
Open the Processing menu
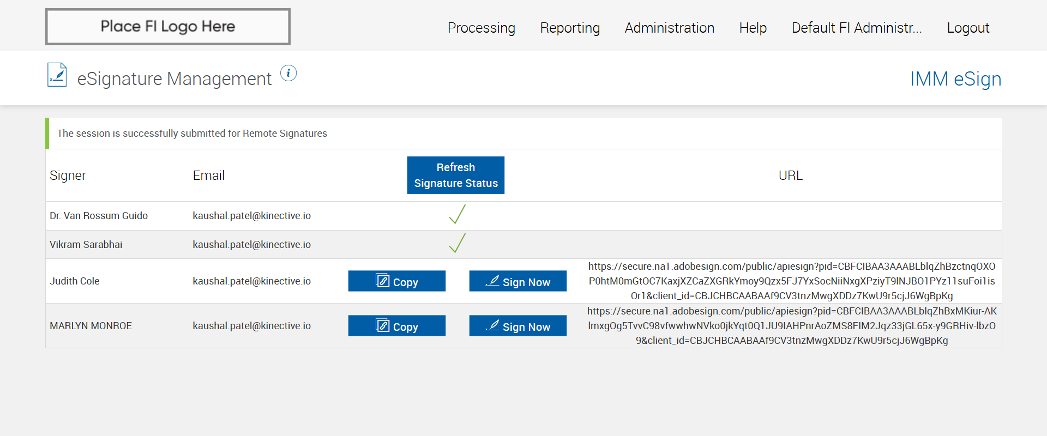[x=481, y=28]
